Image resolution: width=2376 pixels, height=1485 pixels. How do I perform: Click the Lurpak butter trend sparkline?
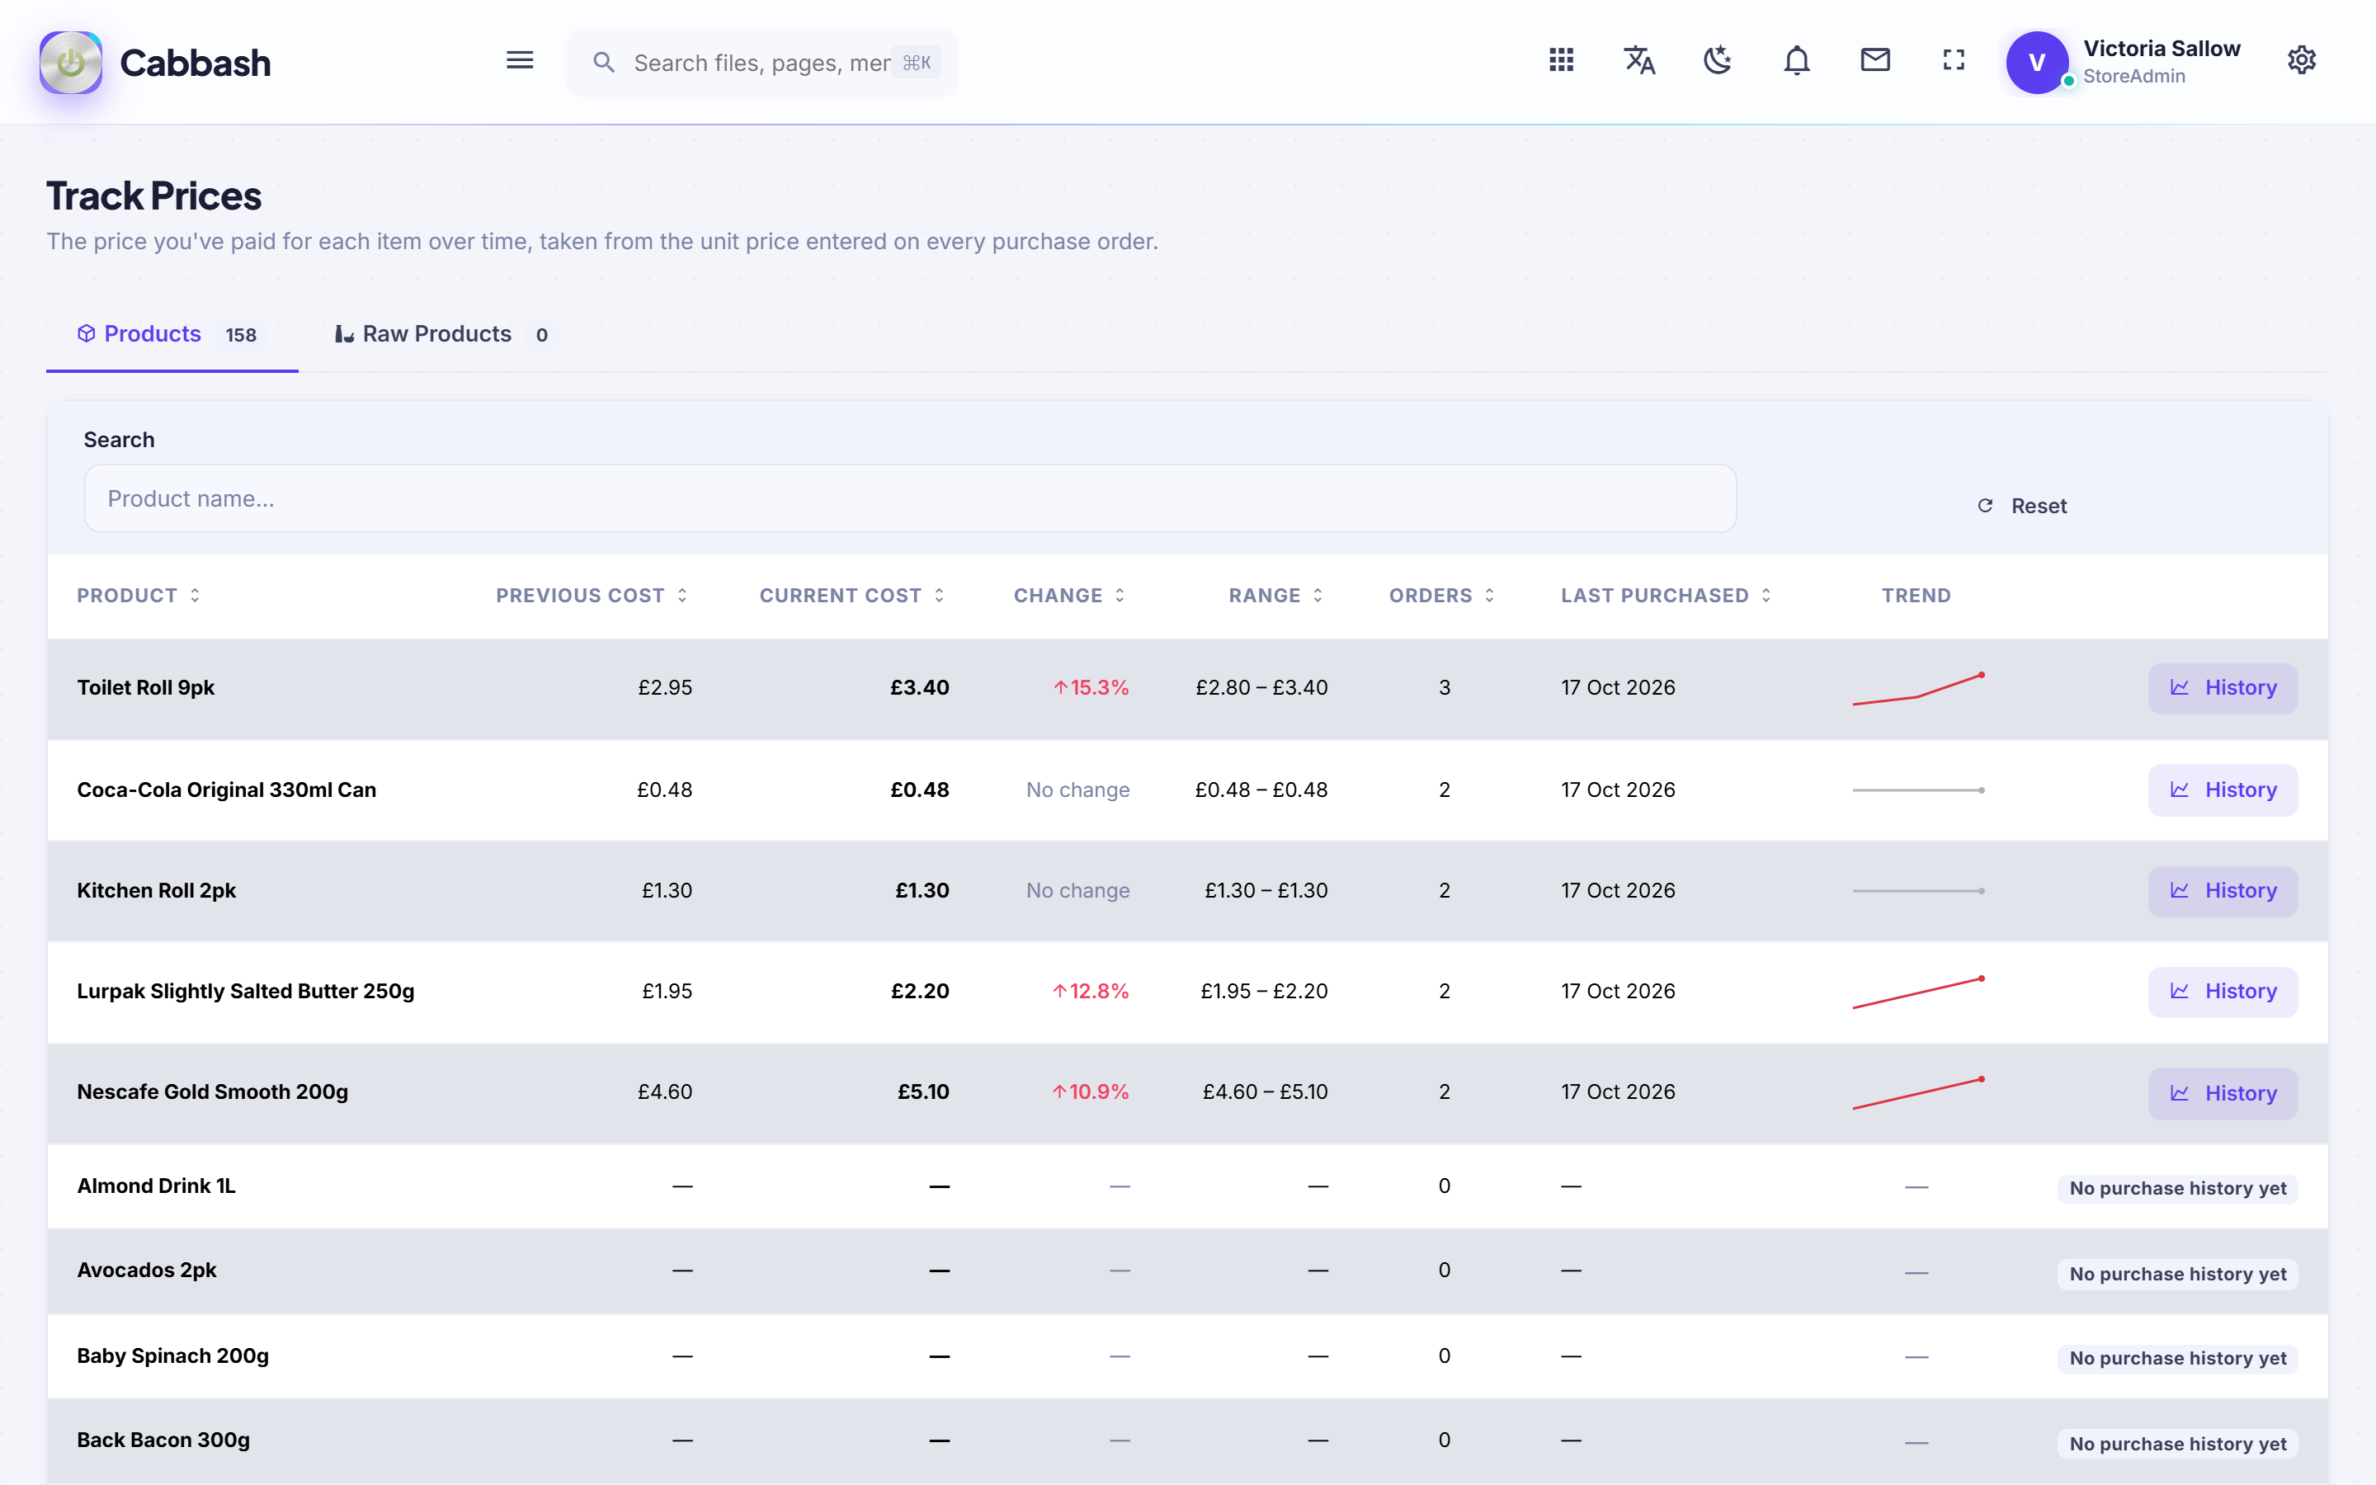[1917, 992]
